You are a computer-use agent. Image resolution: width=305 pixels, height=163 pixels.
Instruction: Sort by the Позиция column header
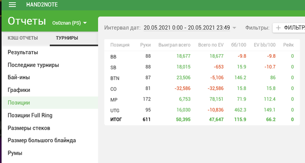pyautogui.click(x=120, y=45)
